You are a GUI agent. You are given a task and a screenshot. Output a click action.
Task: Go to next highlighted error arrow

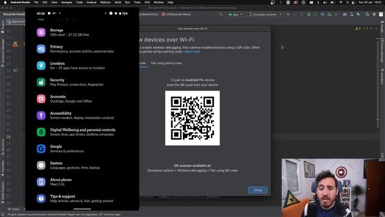click(377, 28)
